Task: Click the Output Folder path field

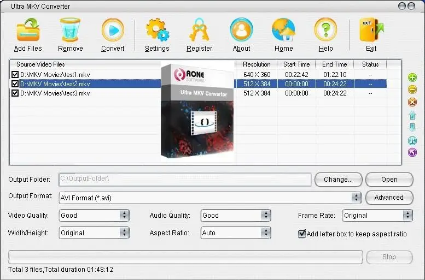Action: 185,180
